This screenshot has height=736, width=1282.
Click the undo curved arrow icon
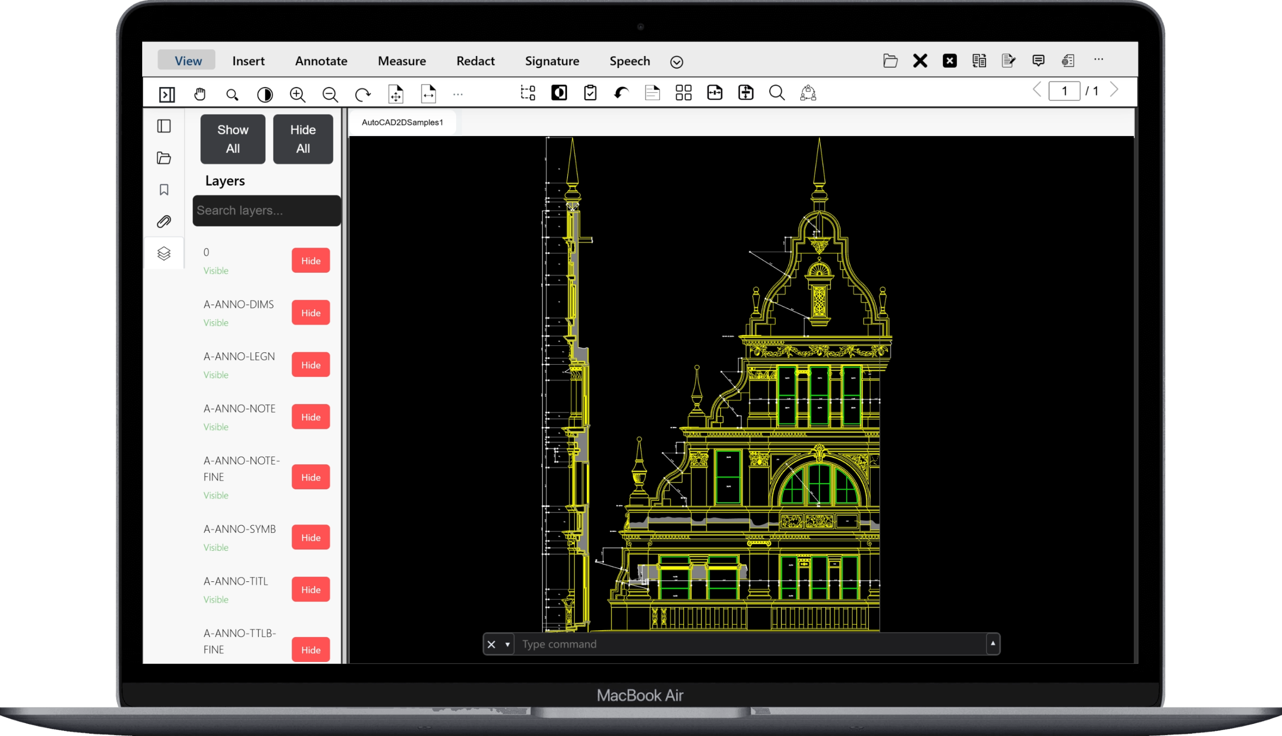pos(621,93)
